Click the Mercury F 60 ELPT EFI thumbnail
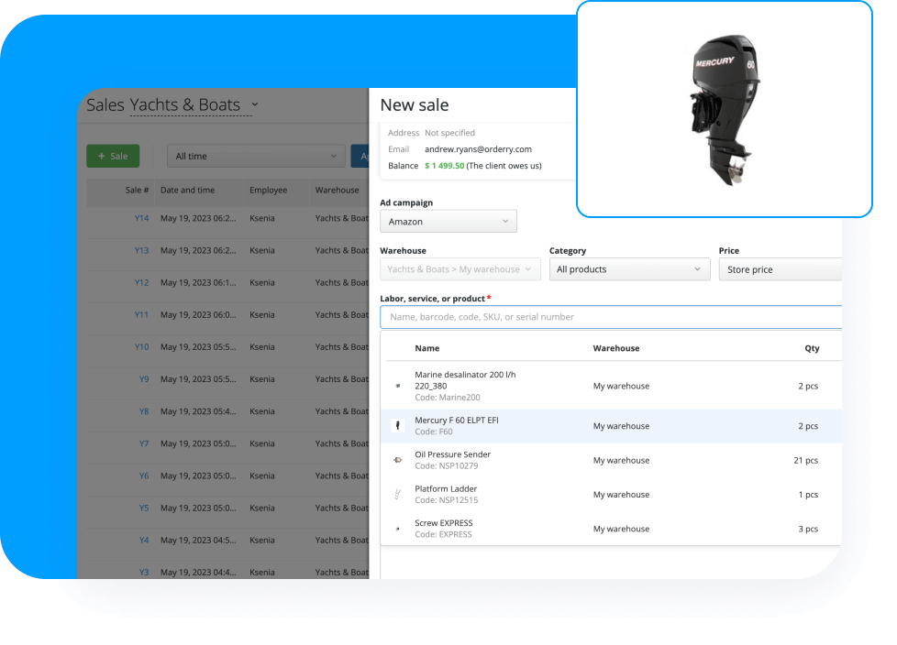Screen dimensions: 897x645 397,425
